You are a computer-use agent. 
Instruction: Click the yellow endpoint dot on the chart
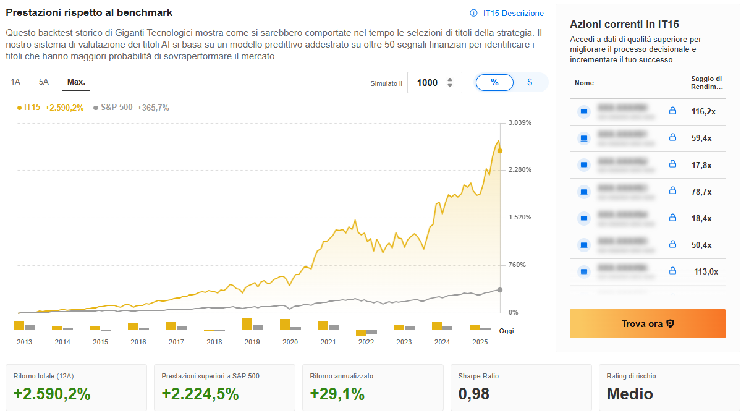[501, 150]
